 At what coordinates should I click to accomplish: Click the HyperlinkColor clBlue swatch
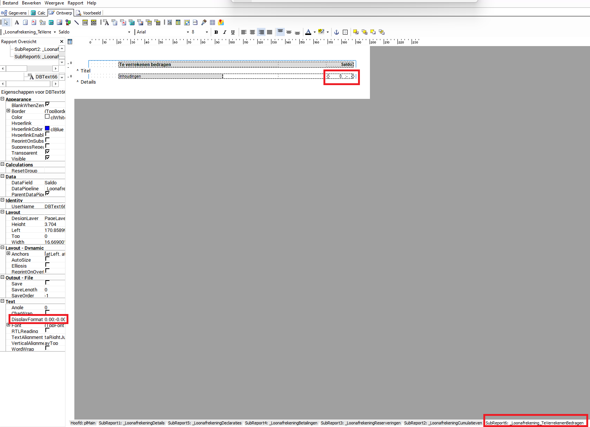[x=47, y=129]
